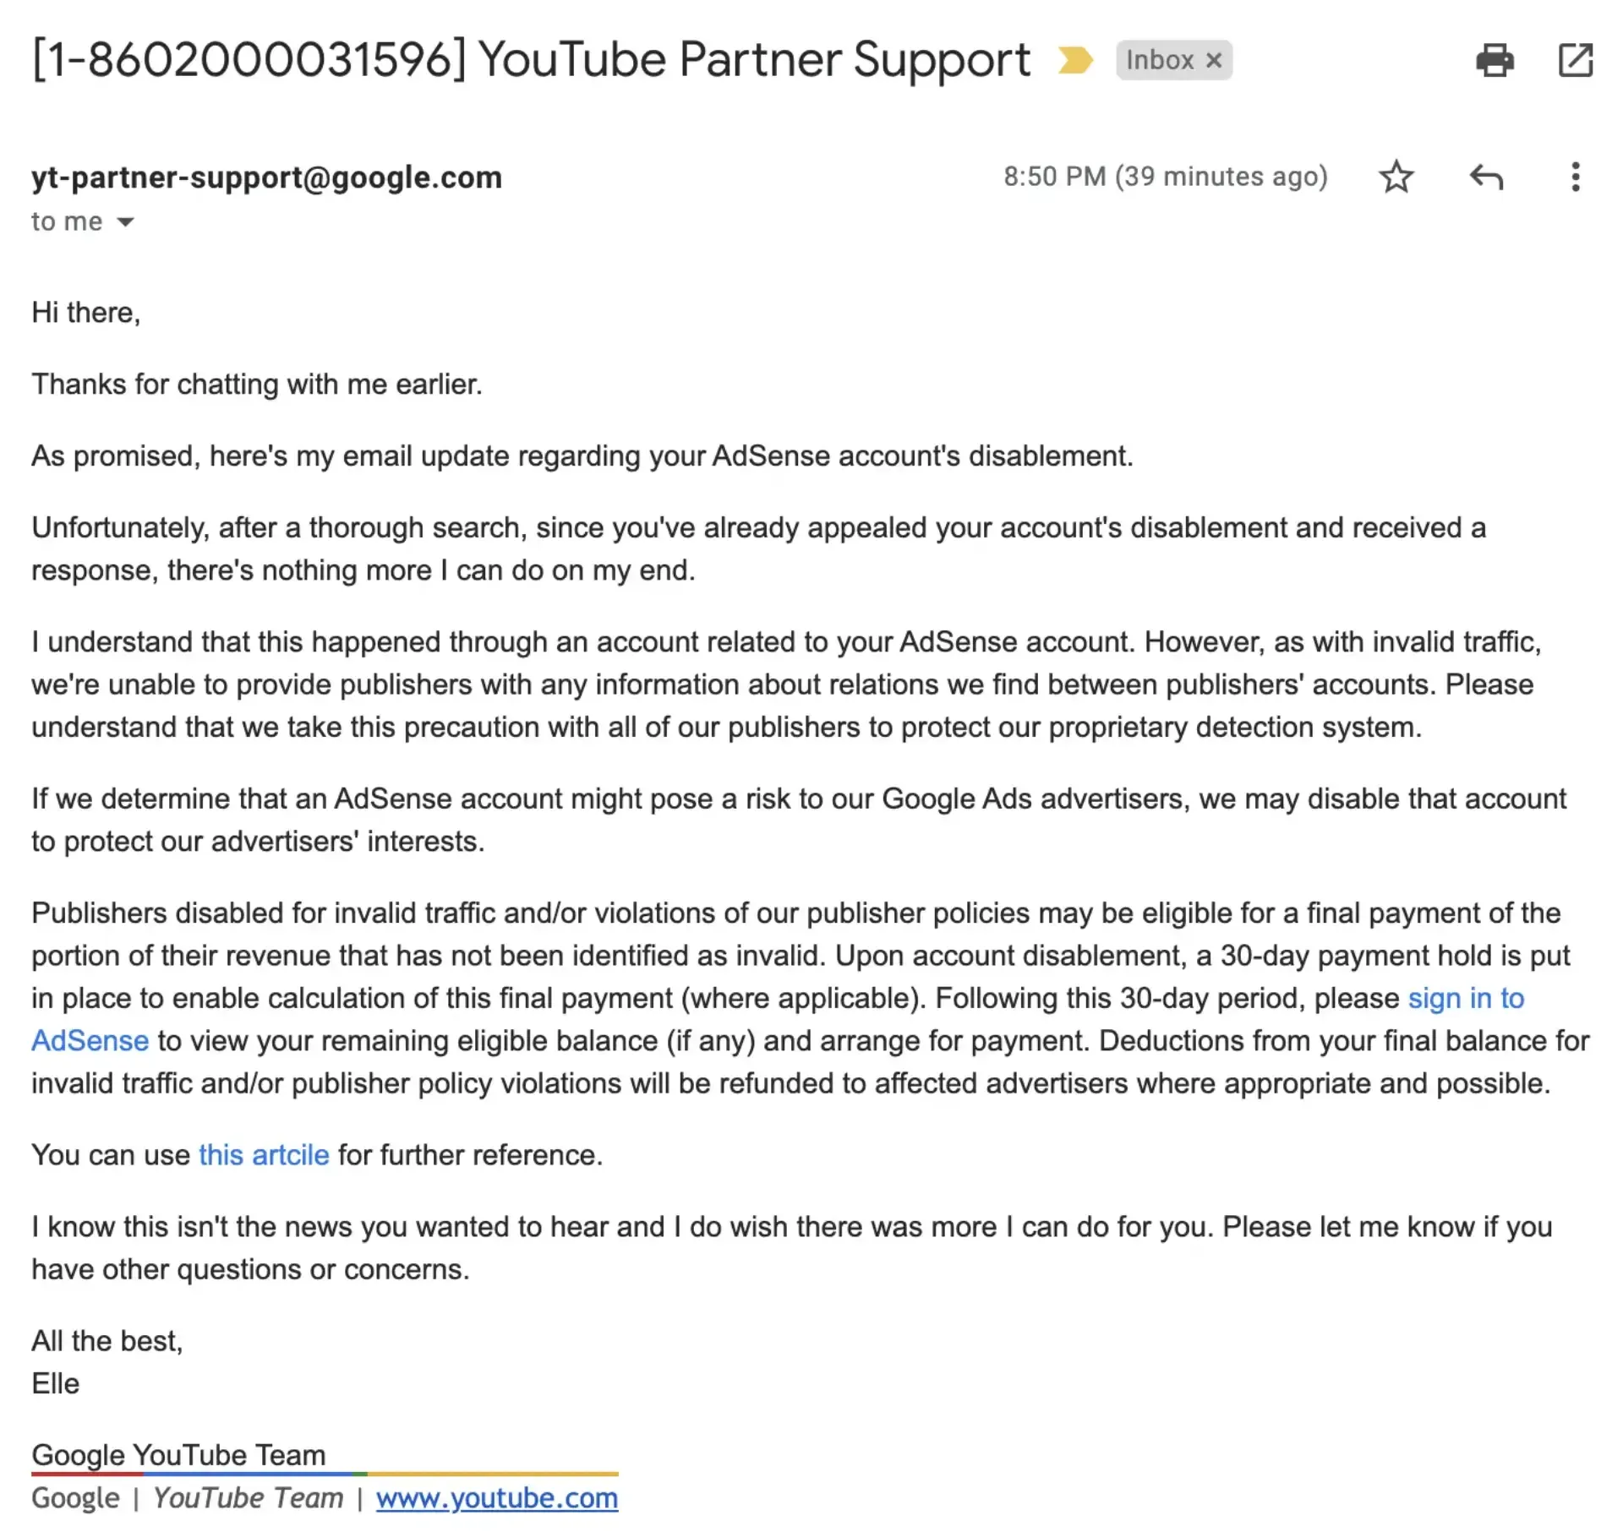
Task: Open the more options three-dot menu
Action: pyautogui.click(x=1575, y=177)
